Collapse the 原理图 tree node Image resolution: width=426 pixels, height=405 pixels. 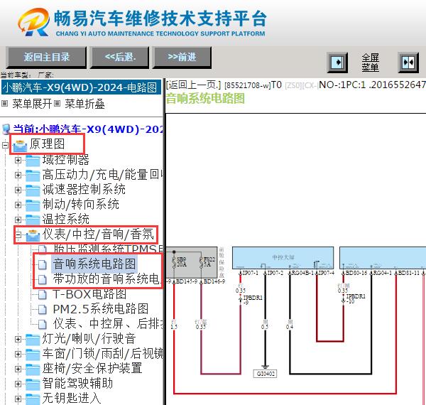[x=5, y=145]
